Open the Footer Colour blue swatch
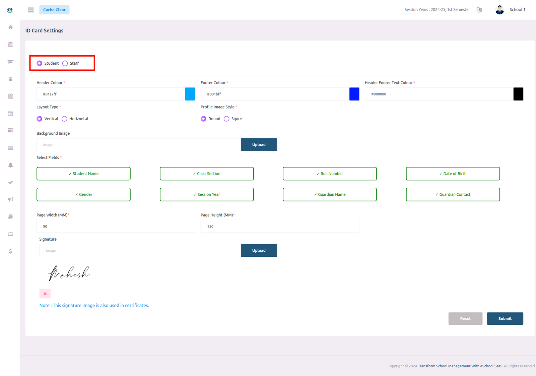Screen dimensions: 536x376 coord(354,94)
